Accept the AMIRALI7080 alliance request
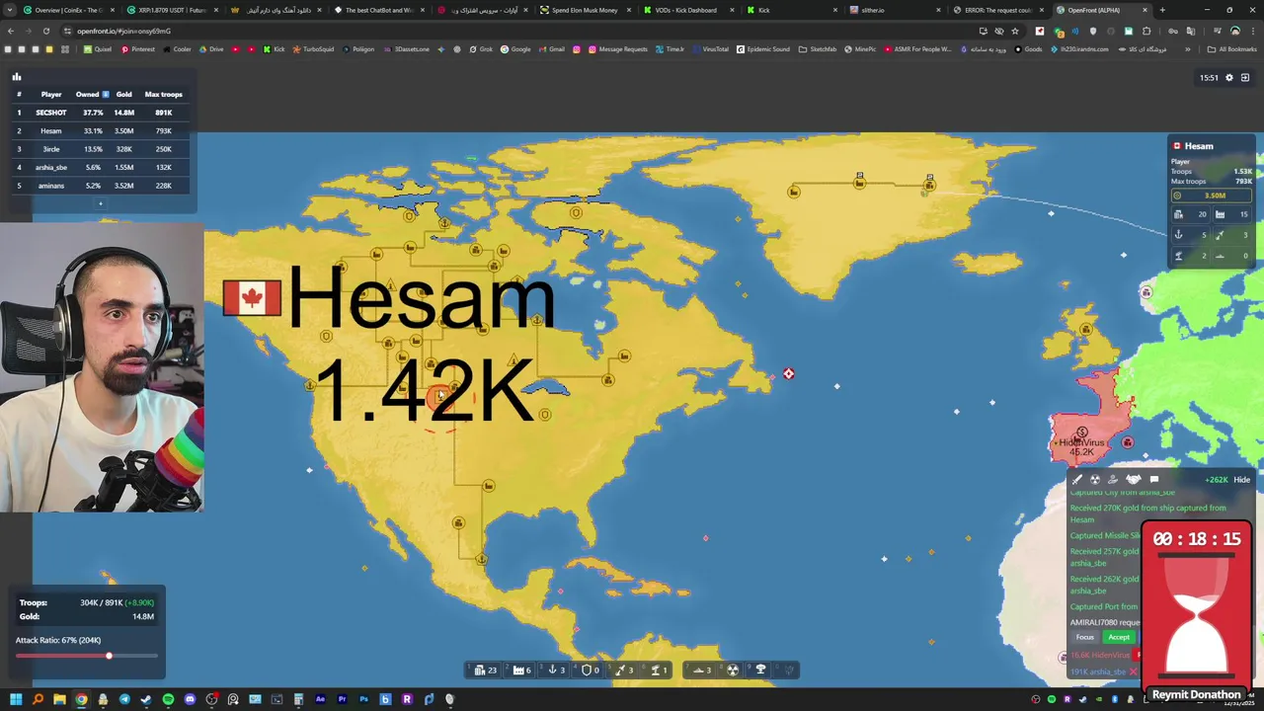The height and width of the screenshot is (711, 1264). (1119, 637)
